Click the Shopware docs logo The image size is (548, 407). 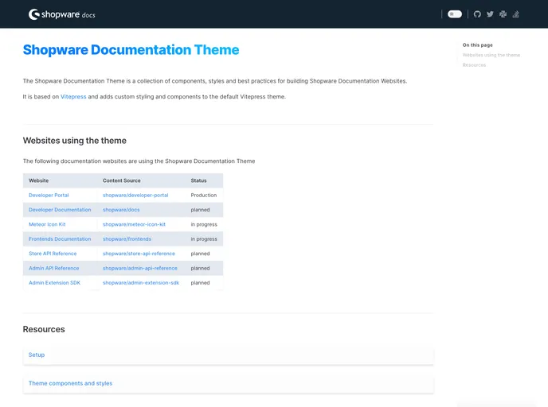62,14
